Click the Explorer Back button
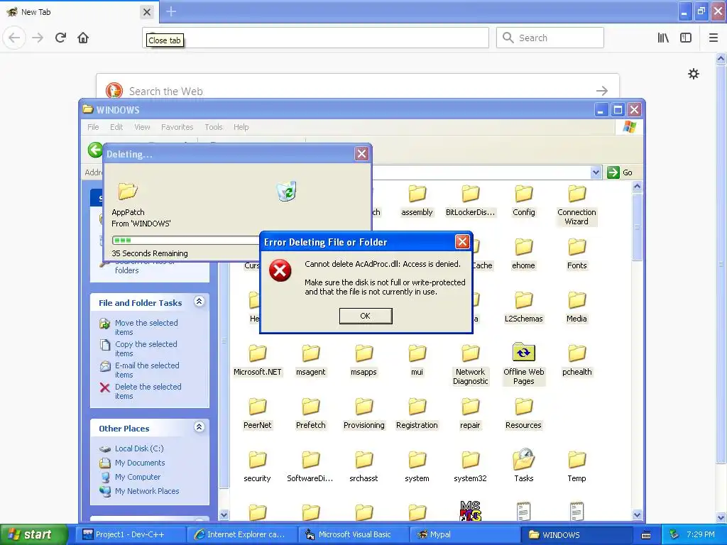 click(96, 150)
